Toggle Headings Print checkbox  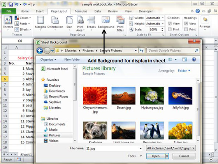[x=186, y=30]
